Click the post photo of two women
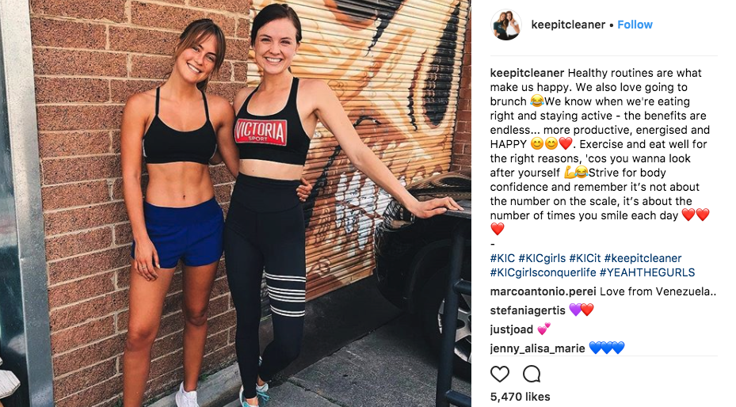 pos(235,203)
